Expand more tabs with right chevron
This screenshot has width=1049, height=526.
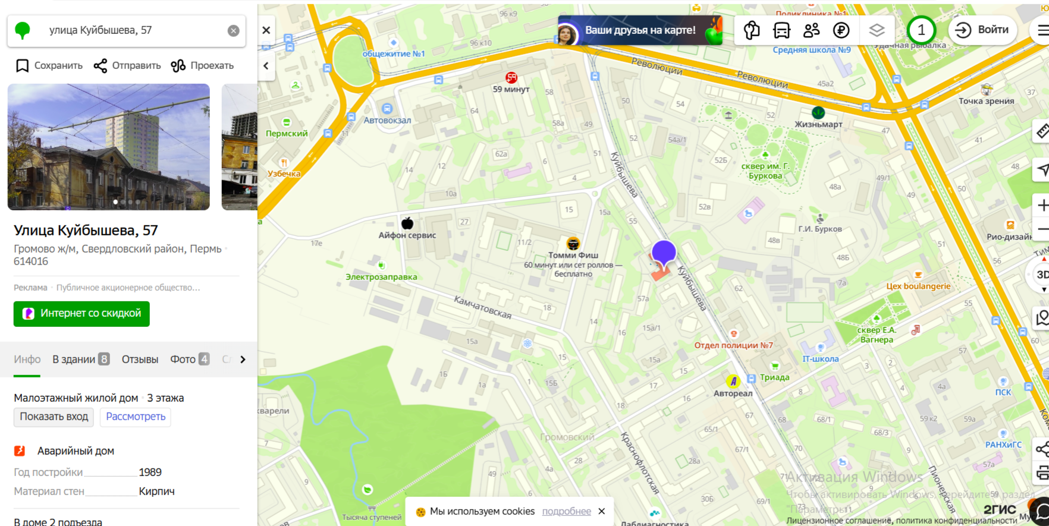243,359
